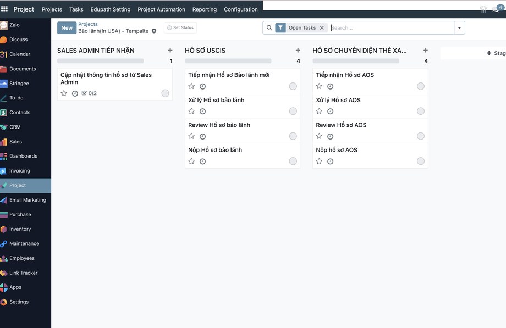Open Email Marketing app in sidebar
Viewport: 506px width, 328px height.
(x=25, y=200)
